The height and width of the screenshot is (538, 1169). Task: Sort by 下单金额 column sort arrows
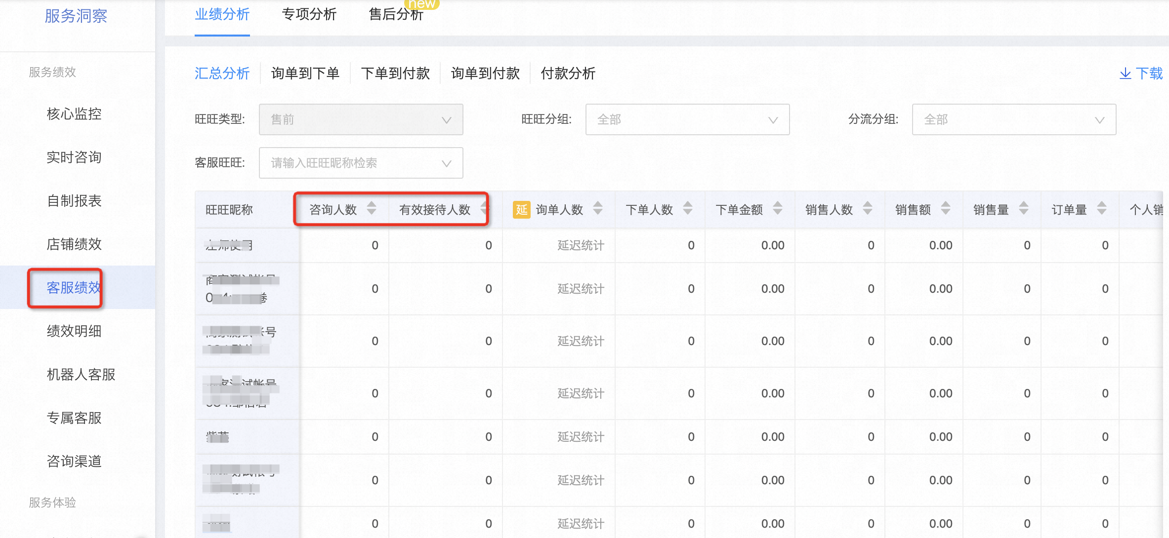pos(778,209)
